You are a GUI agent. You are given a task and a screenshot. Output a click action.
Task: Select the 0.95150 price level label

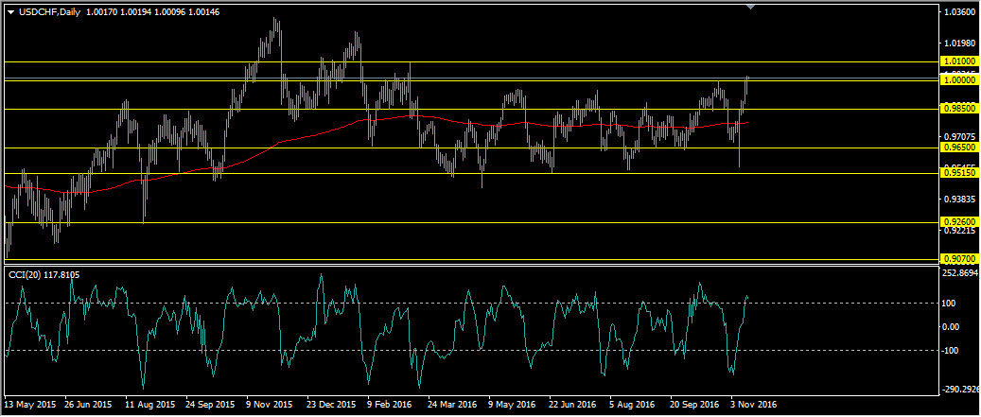pyautogui.click(x=958, y=173)
